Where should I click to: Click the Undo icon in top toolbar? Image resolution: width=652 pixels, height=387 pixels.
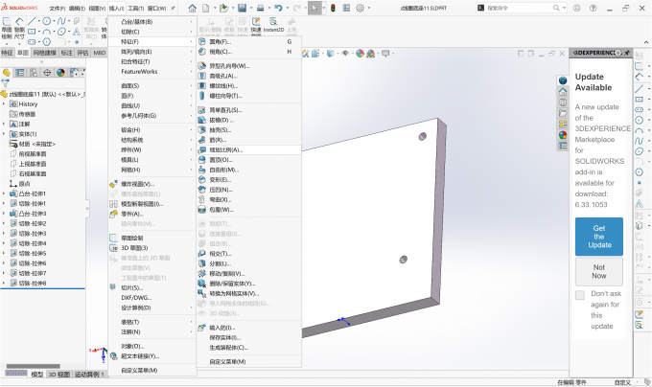[x=278, y=8]
